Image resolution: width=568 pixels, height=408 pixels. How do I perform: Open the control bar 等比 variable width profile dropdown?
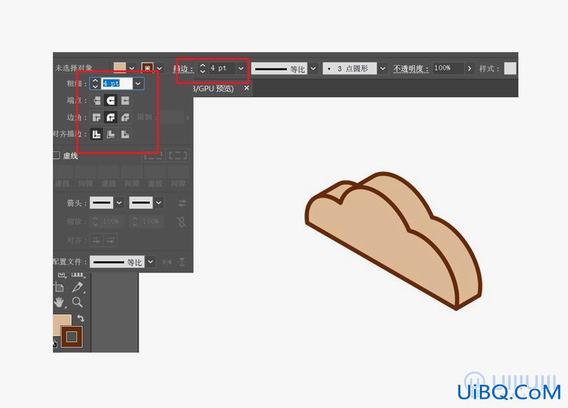pos(313,68)
